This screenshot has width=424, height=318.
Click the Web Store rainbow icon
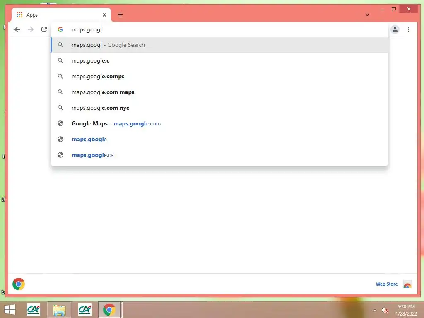(x=407, y=284)
